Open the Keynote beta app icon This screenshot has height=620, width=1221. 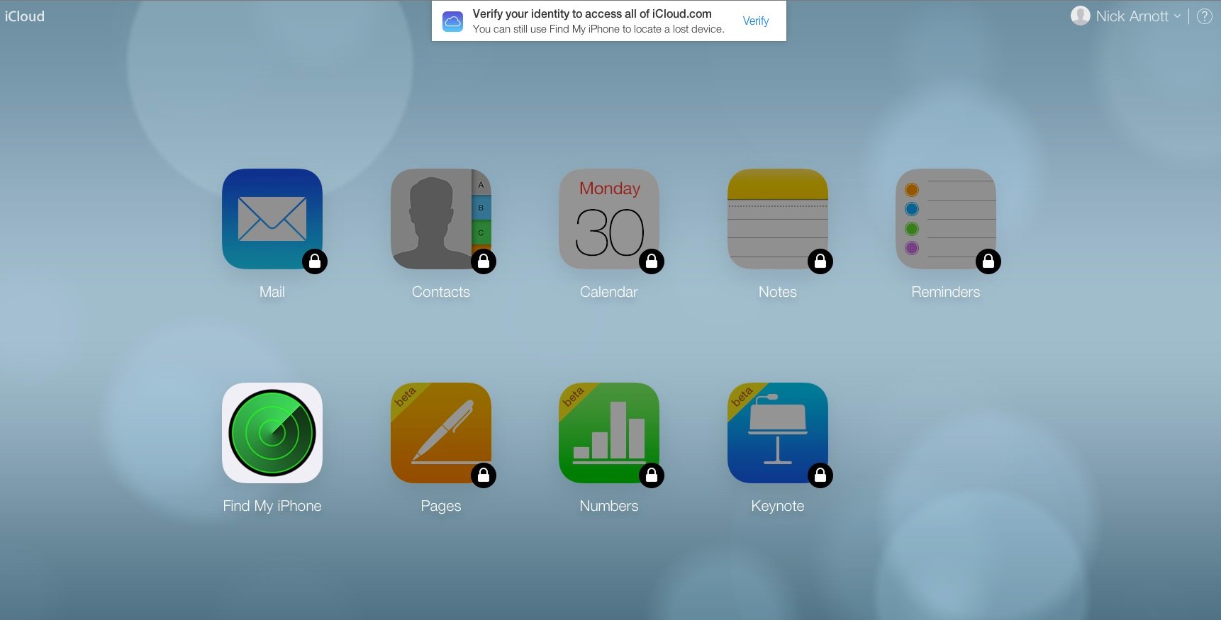pyautogui.click(x=778, y=433)
